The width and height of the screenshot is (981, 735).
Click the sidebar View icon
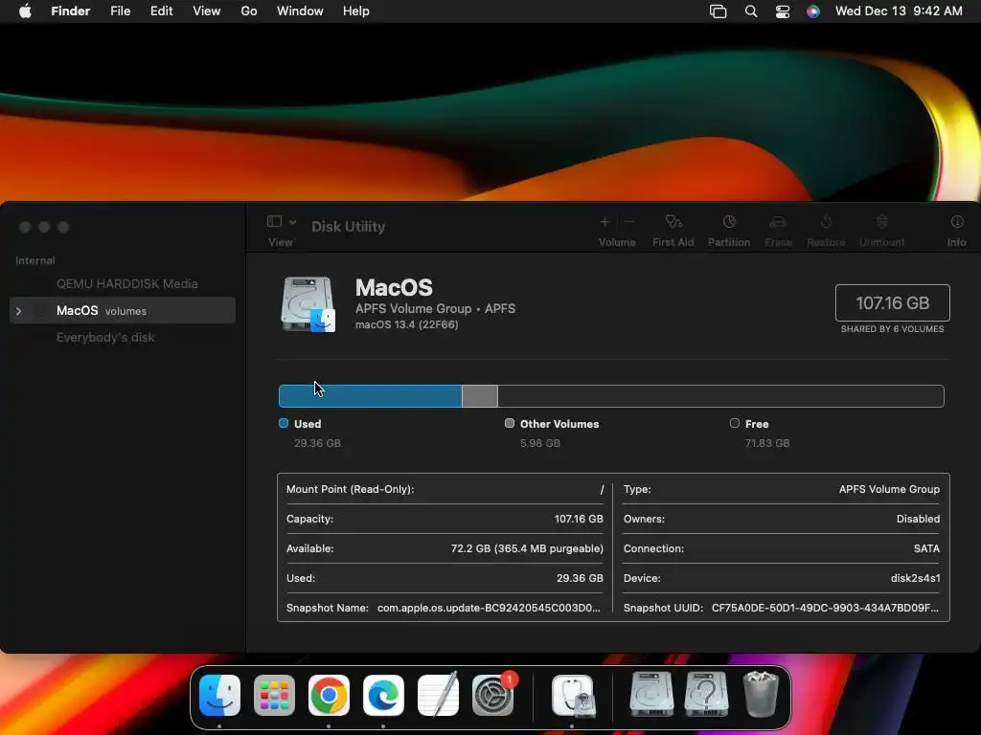coord(274,221)
